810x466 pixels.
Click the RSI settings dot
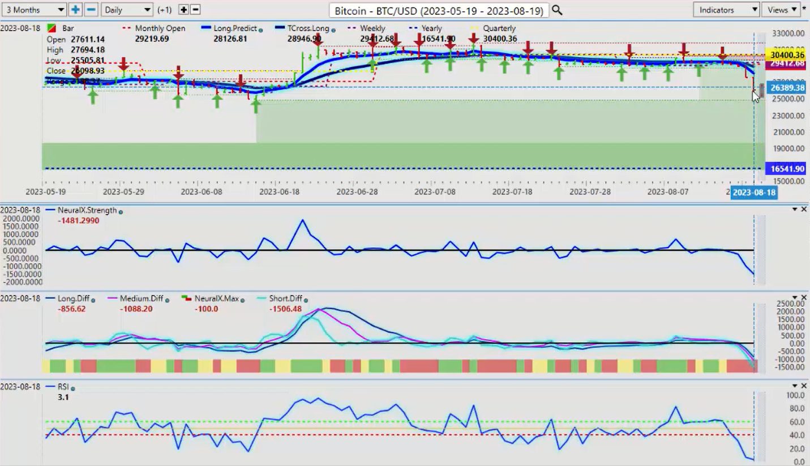(73, 388)
